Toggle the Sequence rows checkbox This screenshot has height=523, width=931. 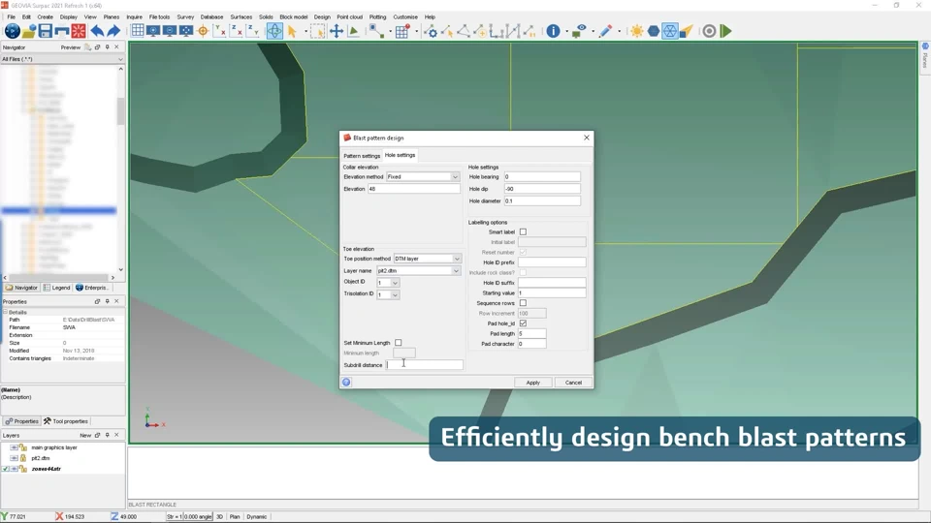coord(523,303)
